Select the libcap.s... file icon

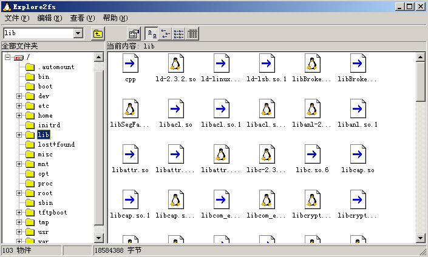click(176, 200)
